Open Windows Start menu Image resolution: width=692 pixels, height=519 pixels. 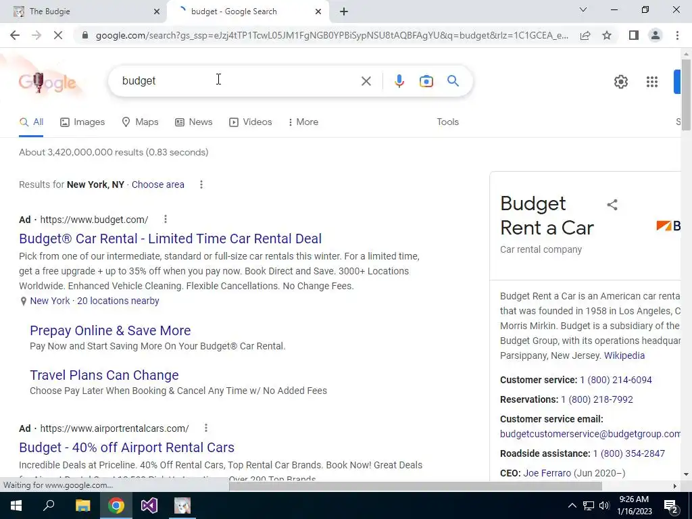click(16, 505)
